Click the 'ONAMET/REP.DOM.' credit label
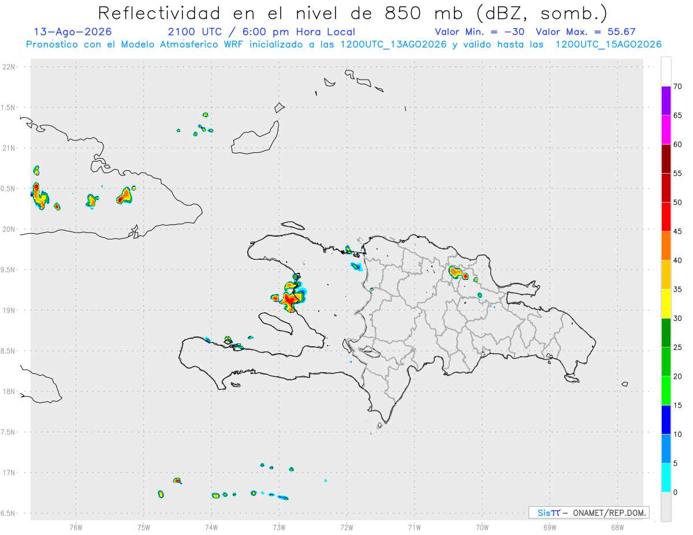The height and width of the screenshot is (535, 693). 609,512
